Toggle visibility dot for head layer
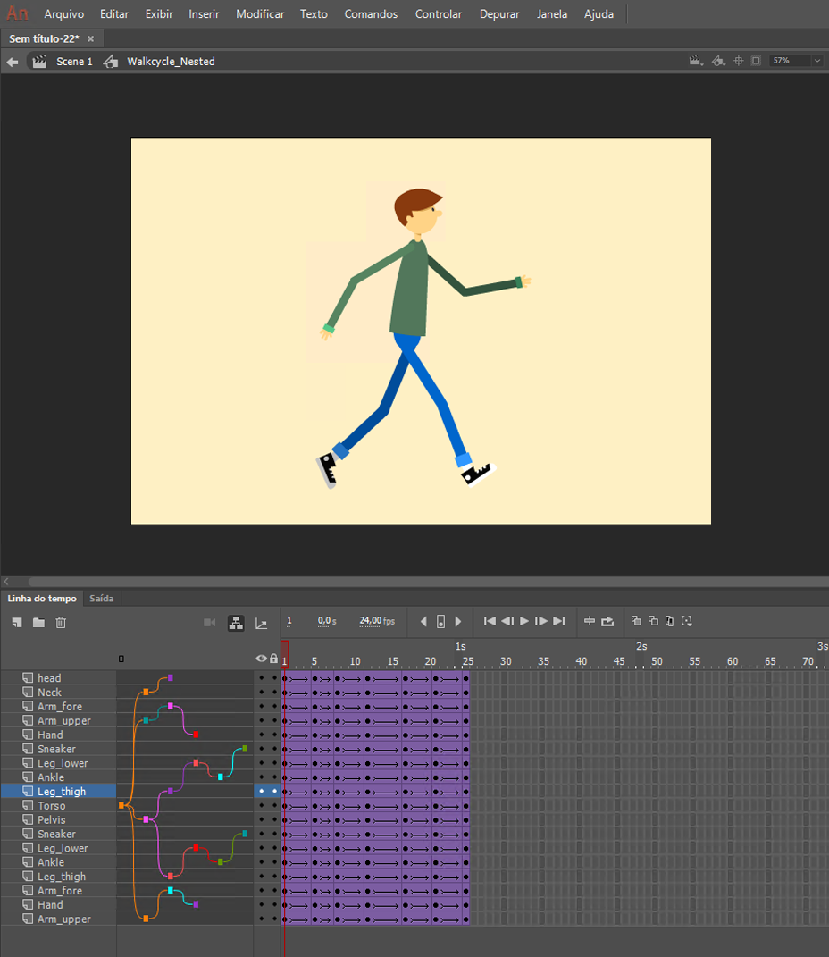This screenshot has height=957, width=829. 262,678
